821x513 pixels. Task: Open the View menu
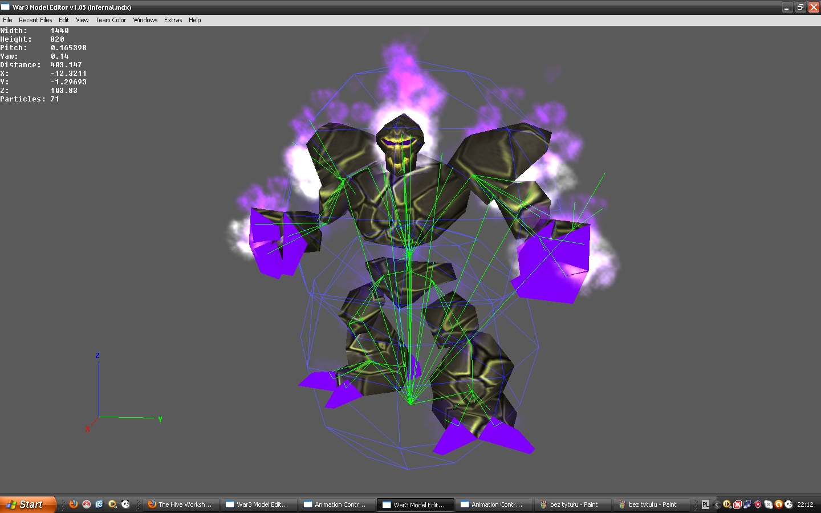[x=82, y=20]
